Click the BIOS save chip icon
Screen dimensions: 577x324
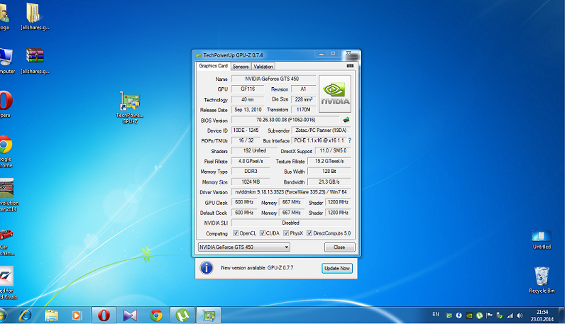[x=346, y=120]
